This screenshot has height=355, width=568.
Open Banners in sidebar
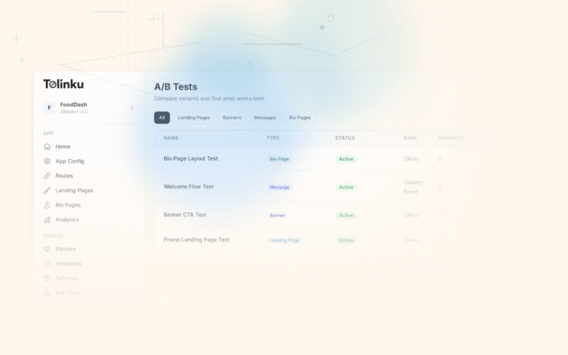click(x=66, y=248)
